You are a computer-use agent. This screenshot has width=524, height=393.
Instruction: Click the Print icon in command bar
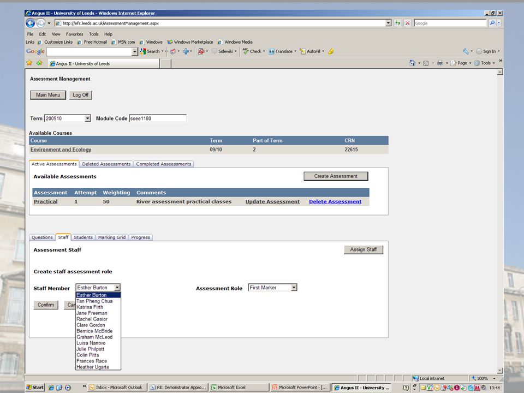pyautogui.click(x=440, y=63)
